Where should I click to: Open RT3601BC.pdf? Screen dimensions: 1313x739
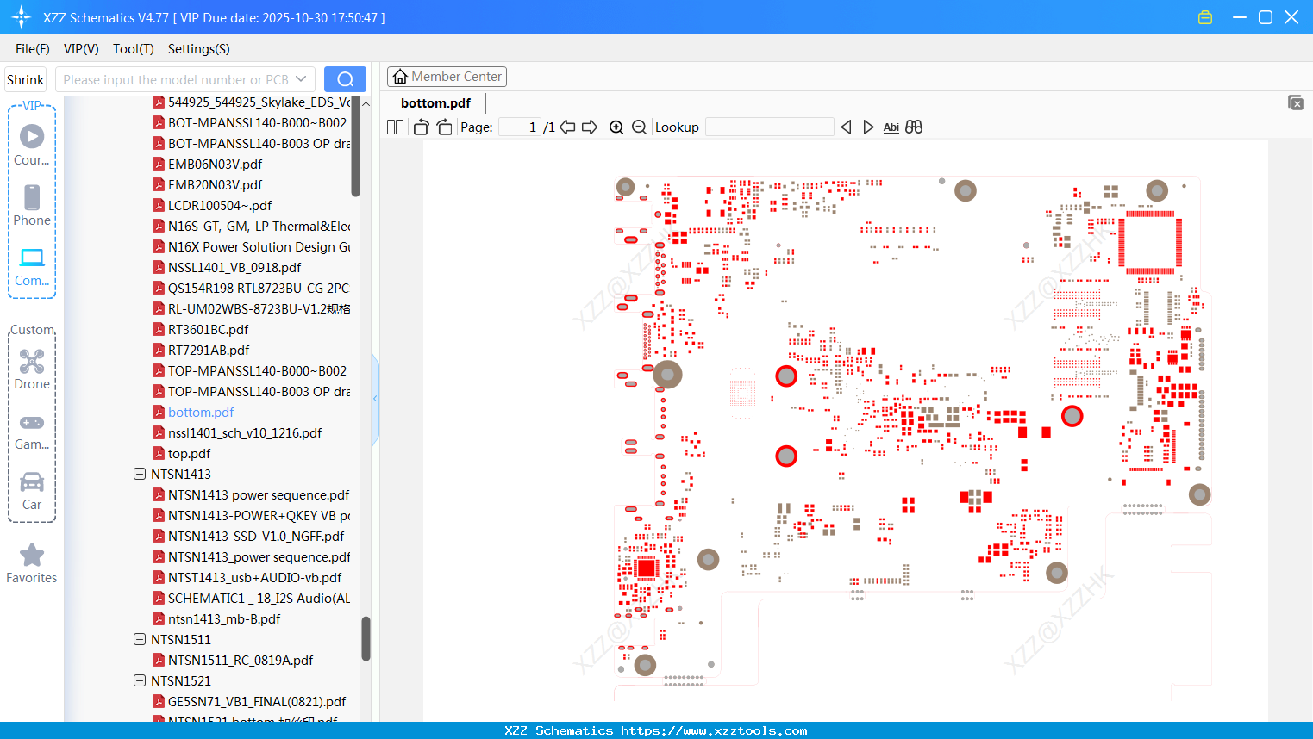pyautogui.click(x=208, y=329)
